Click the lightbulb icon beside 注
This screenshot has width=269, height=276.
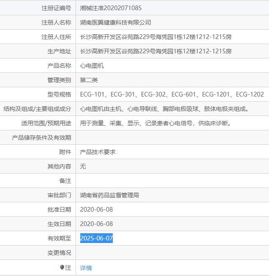62,268
